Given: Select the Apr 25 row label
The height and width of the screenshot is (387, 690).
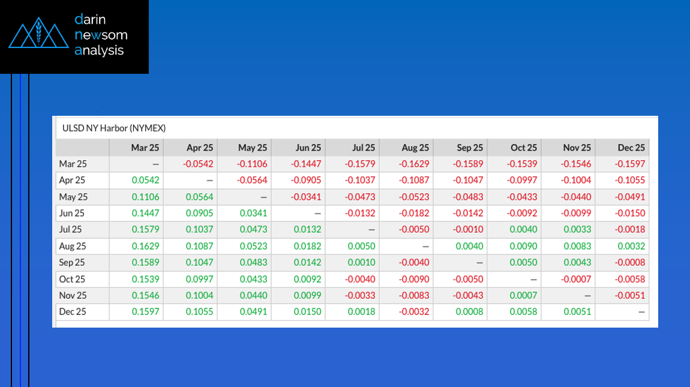Looking at the screenshot, I should (72, 180).
